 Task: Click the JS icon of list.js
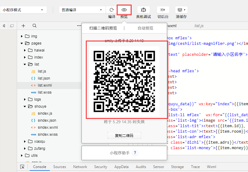click(33, 71)
